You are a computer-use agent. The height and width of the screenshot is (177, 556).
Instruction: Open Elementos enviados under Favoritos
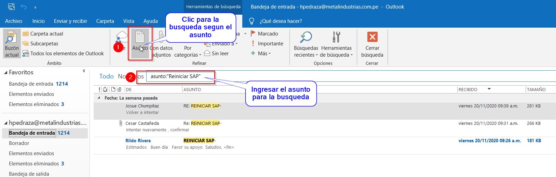tap(31, 94)
